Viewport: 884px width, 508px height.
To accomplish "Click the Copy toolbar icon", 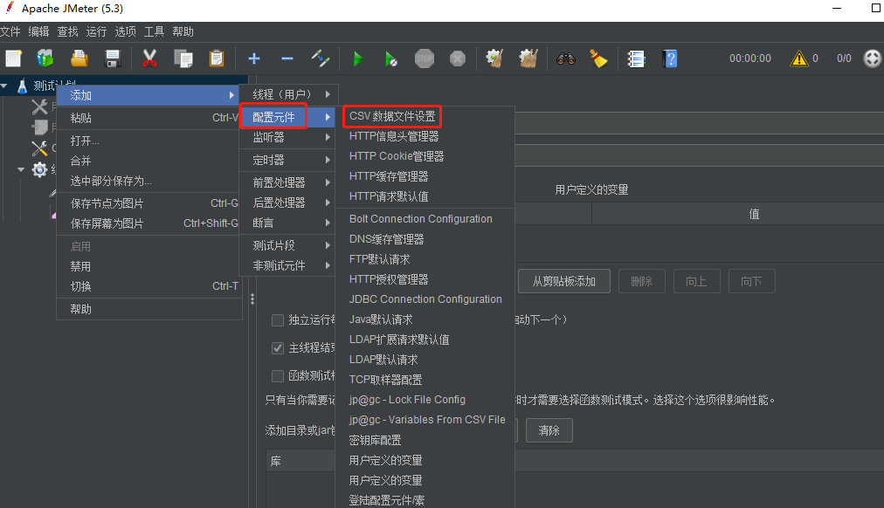I will point(183,58).
